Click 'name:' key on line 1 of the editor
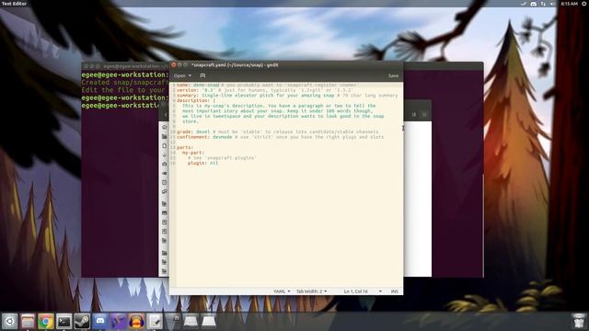The width and height of the screenshot is (589, 331). click(183, 86)
